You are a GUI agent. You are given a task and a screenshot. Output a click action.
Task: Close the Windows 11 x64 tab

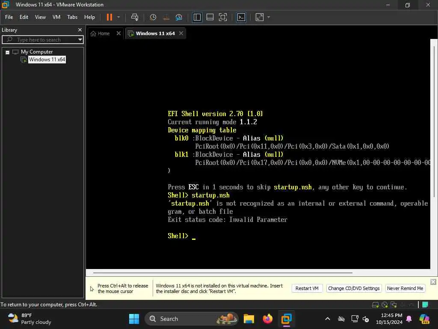pyautogui.click(x=181, y=33)
